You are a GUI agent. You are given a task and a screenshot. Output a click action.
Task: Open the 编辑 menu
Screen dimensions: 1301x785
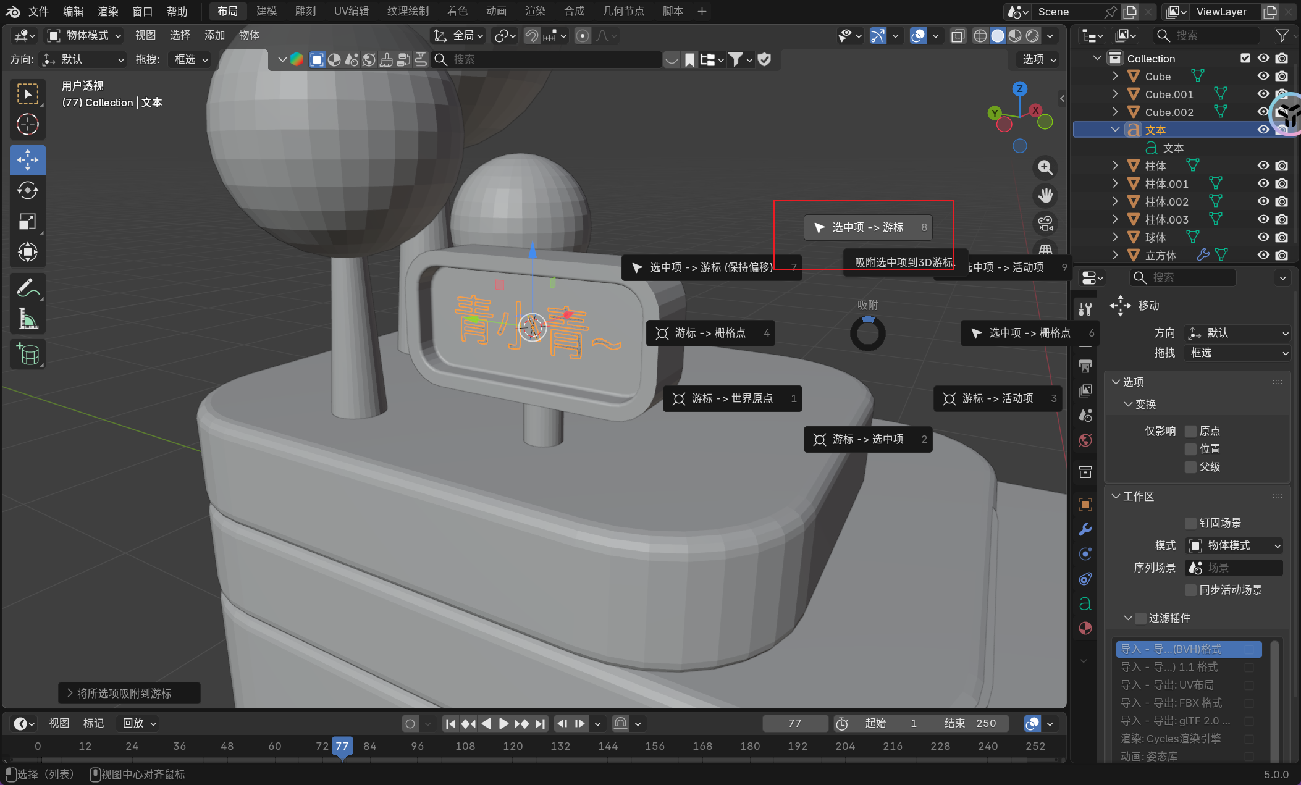click(73, 11)
